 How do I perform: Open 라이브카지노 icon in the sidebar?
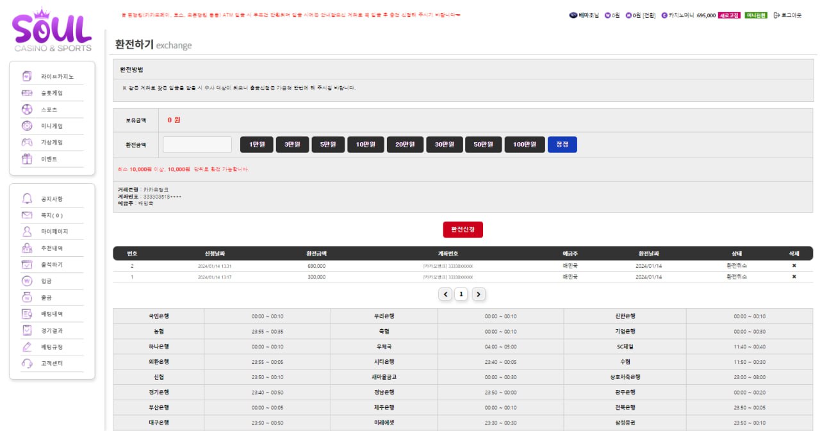click(x=27, y=76)
